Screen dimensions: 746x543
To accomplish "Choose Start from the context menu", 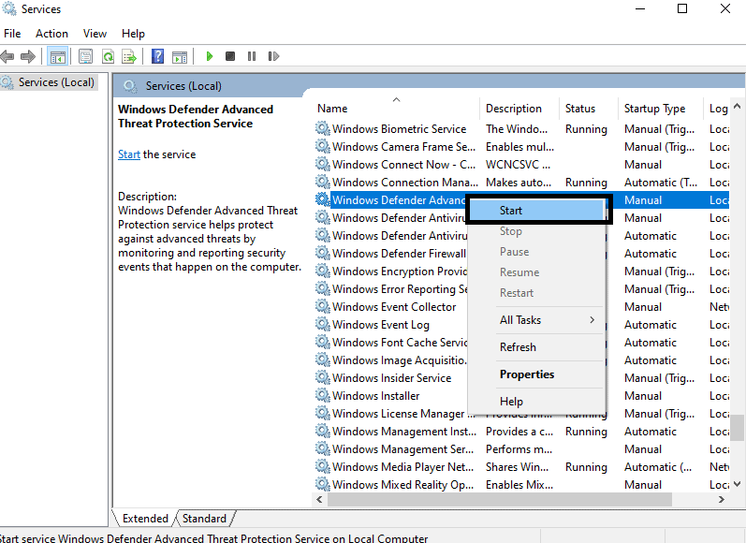I will tap(538, 211).
